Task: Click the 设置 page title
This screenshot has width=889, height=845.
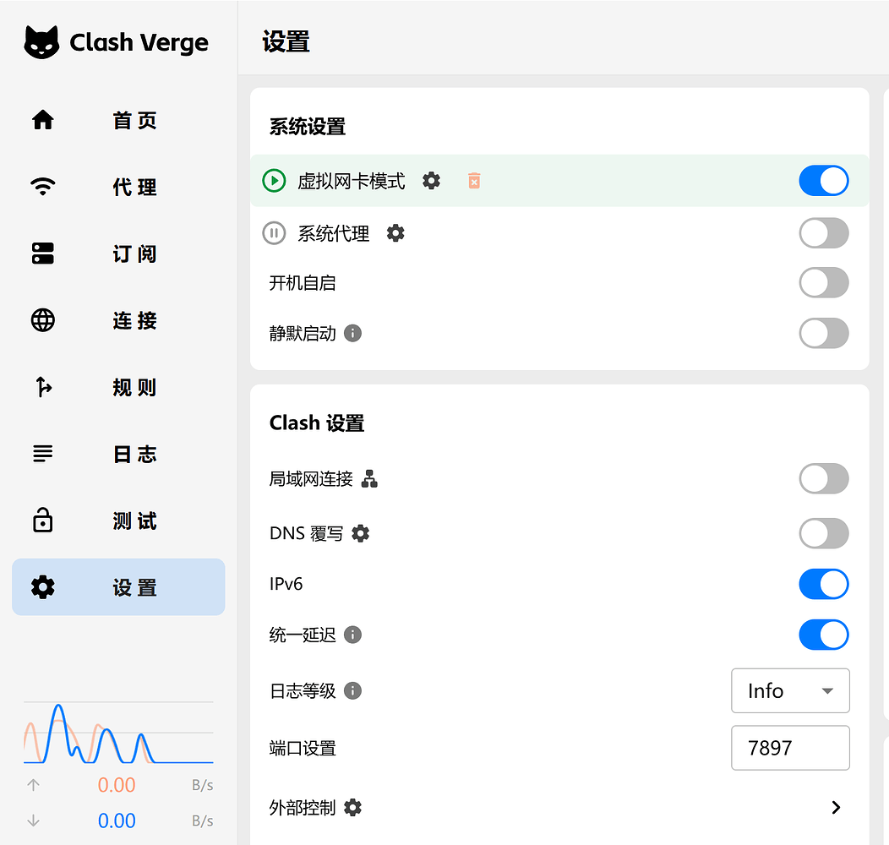Action: pyautogui.click(x=286, y=42)
